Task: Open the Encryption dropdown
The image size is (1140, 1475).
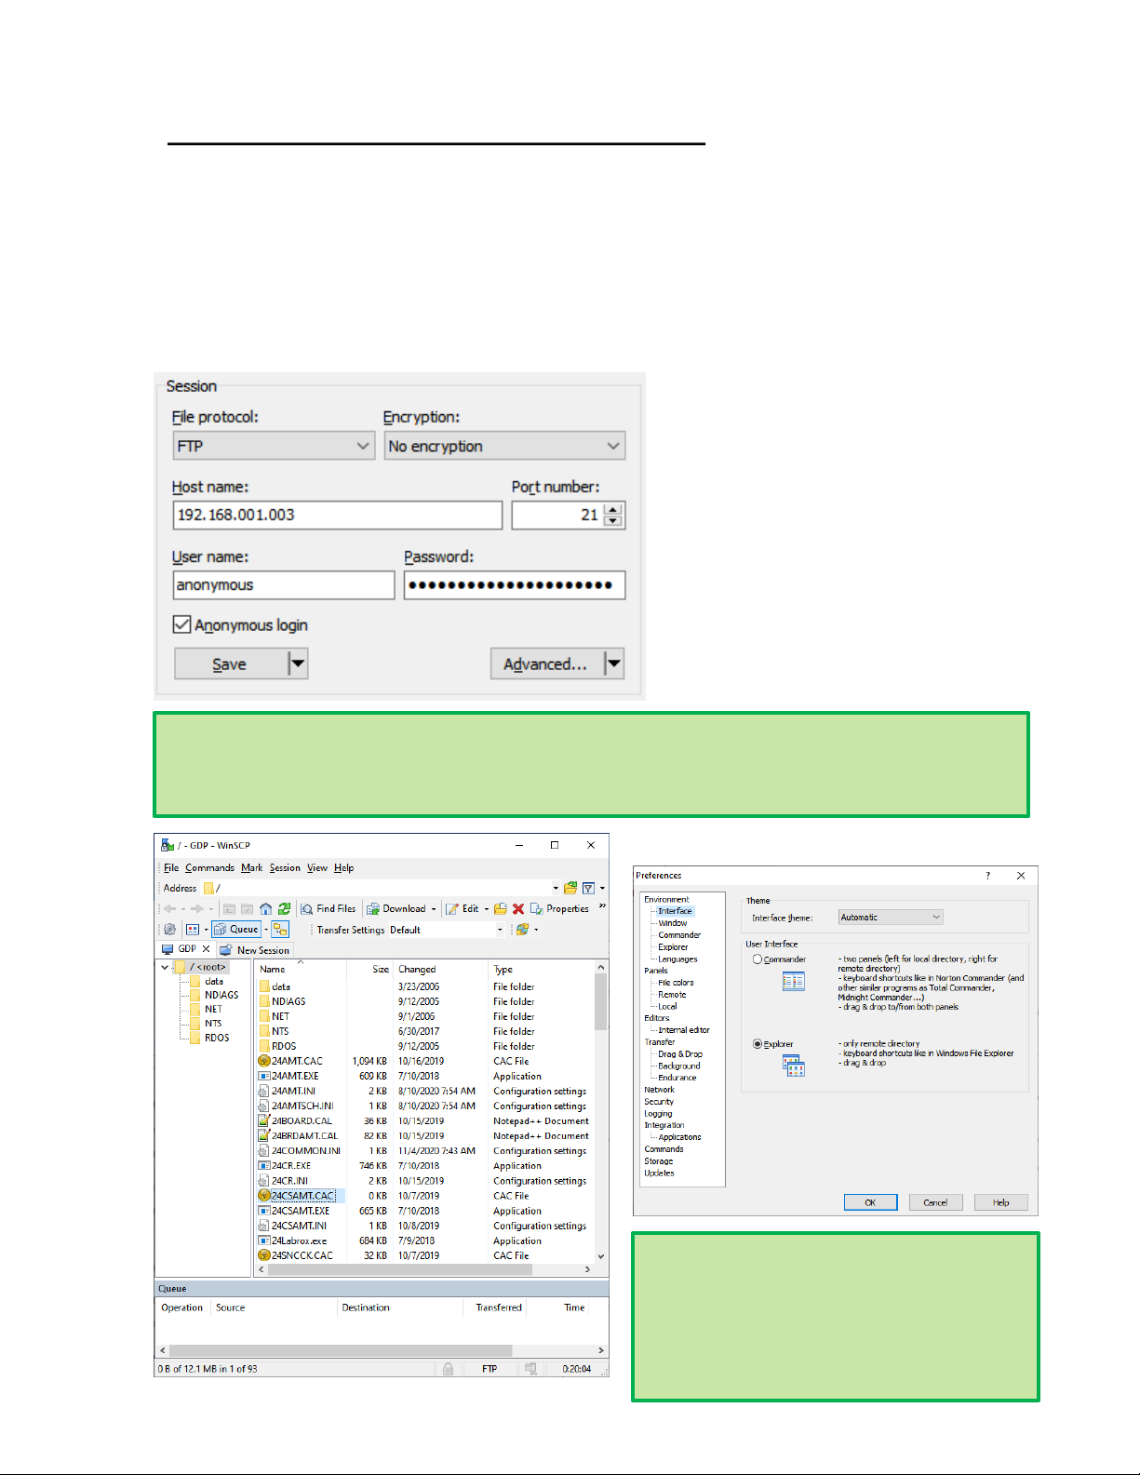Action: click(x=504, y=446)
